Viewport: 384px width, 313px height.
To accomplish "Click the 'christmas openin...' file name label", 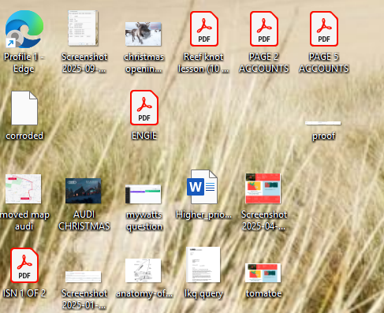I will (x=144, y=63).
